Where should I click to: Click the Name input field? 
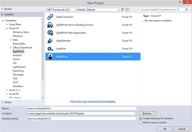[x=81, y=108]
